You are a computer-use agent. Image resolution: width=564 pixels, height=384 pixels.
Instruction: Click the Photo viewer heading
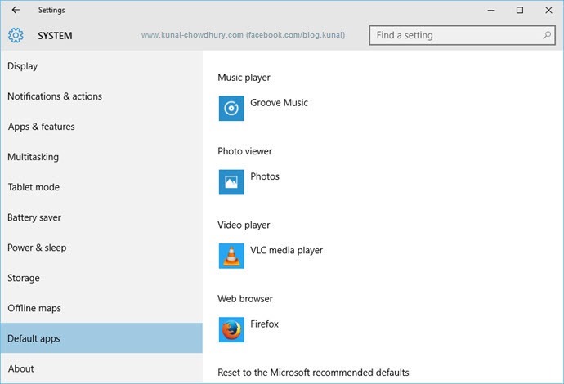[x=244, y=151]
